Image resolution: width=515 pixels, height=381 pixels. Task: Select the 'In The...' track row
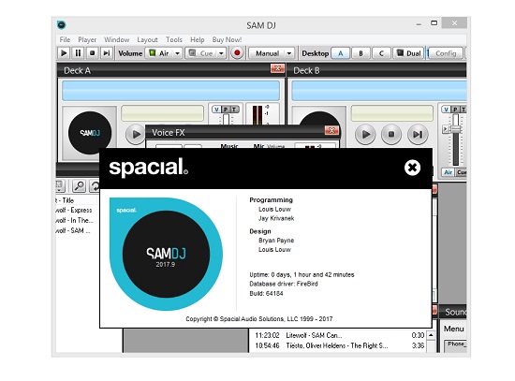78,220
